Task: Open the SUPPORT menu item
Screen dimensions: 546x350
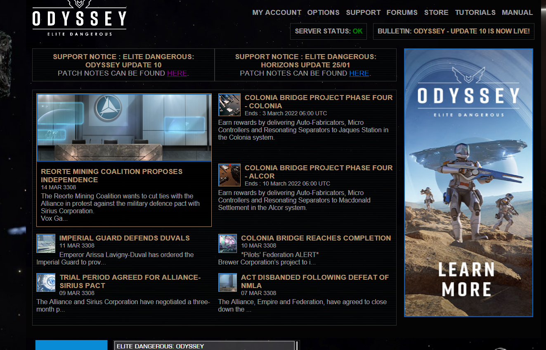Action: pyautogui.click(x=363, y=12)
